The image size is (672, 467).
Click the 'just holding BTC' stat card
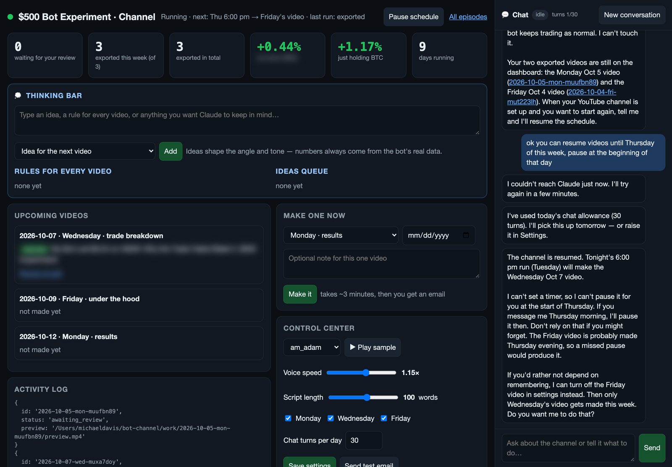368,55
